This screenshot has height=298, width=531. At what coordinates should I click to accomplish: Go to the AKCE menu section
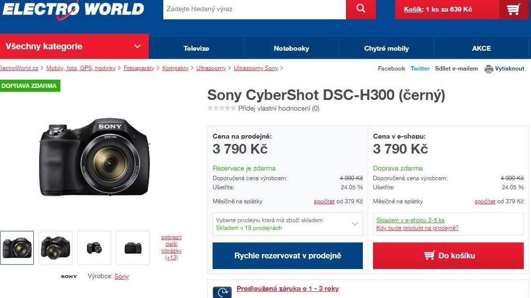click(x=481, y=48)
